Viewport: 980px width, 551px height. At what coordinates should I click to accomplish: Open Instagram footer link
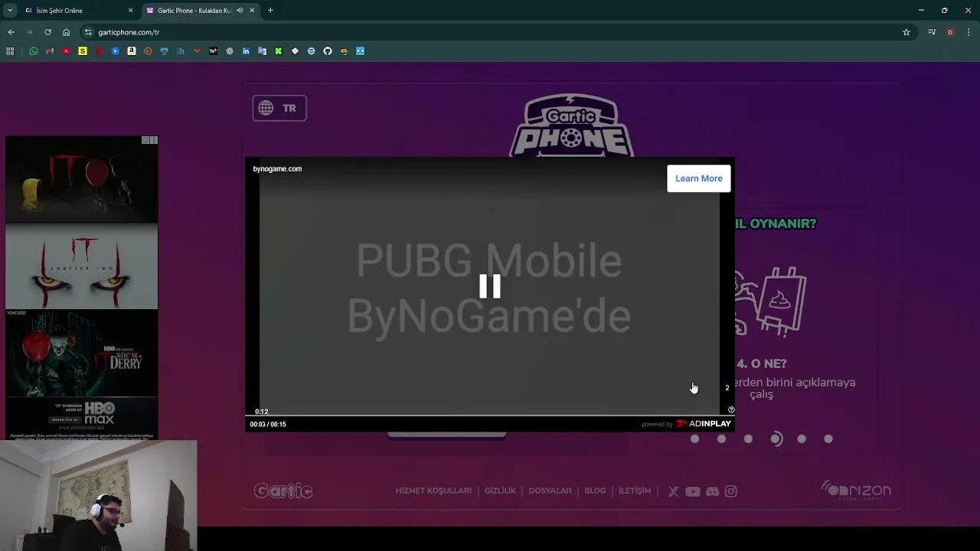click(731, 491)
